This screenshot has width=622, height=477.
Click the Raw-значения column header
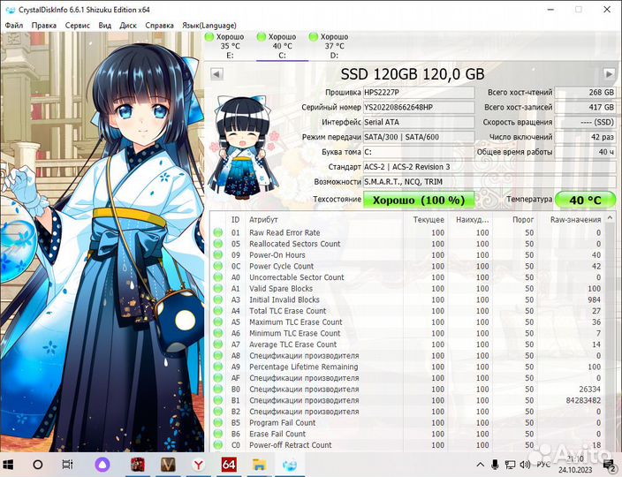coord(575,220)
